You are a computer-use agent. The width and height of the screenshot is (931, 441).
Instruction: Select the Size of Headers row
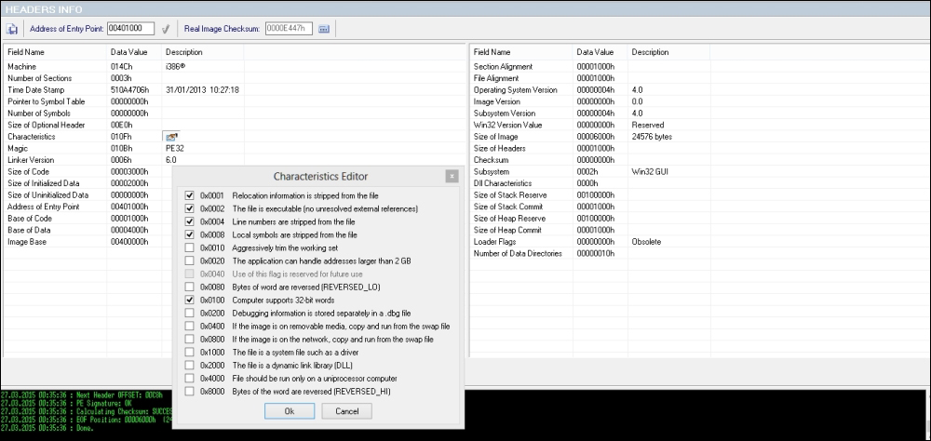(x=698, y=148)
